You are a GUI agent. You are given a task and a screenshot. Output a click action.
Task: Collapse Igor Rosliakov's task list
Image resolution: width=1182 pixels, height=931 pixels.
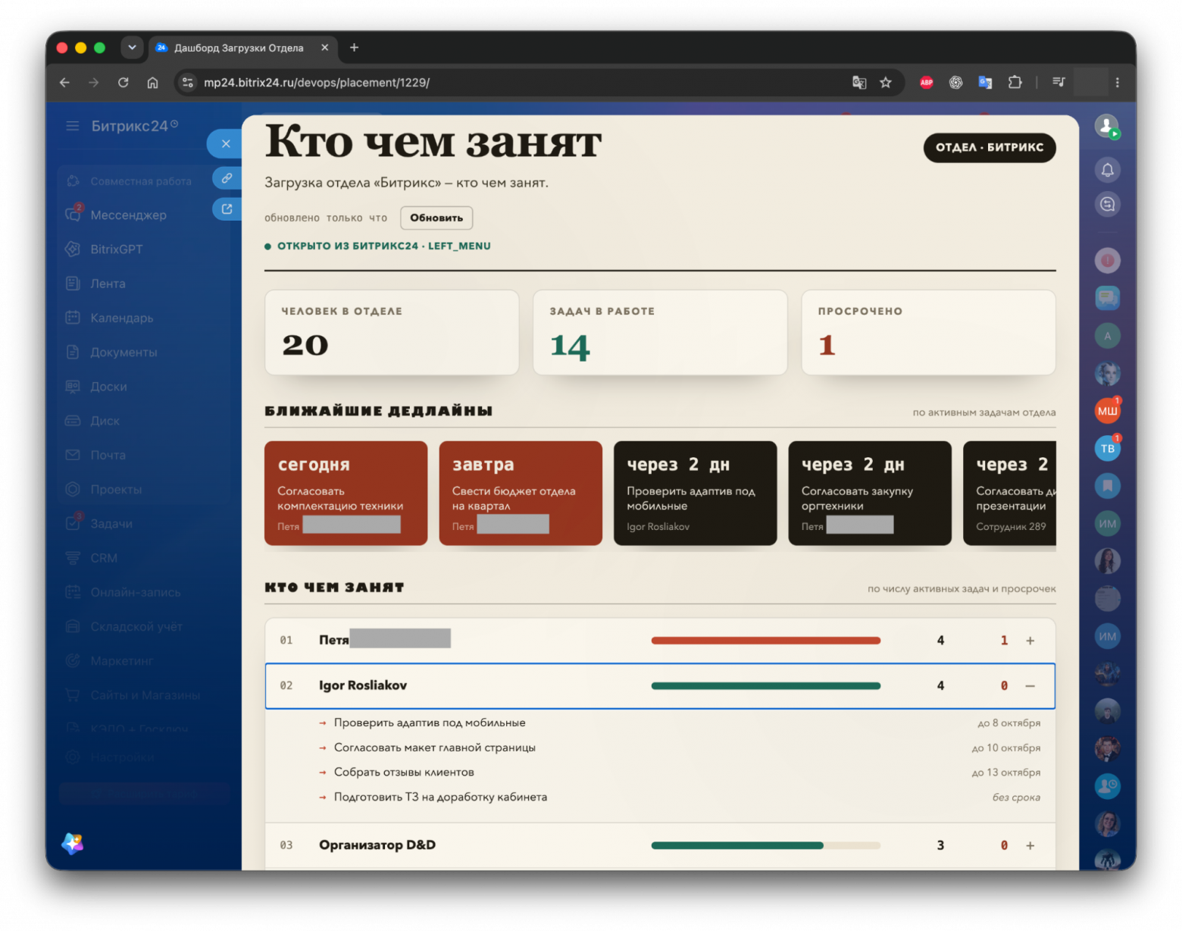[x=1030, y=686]
